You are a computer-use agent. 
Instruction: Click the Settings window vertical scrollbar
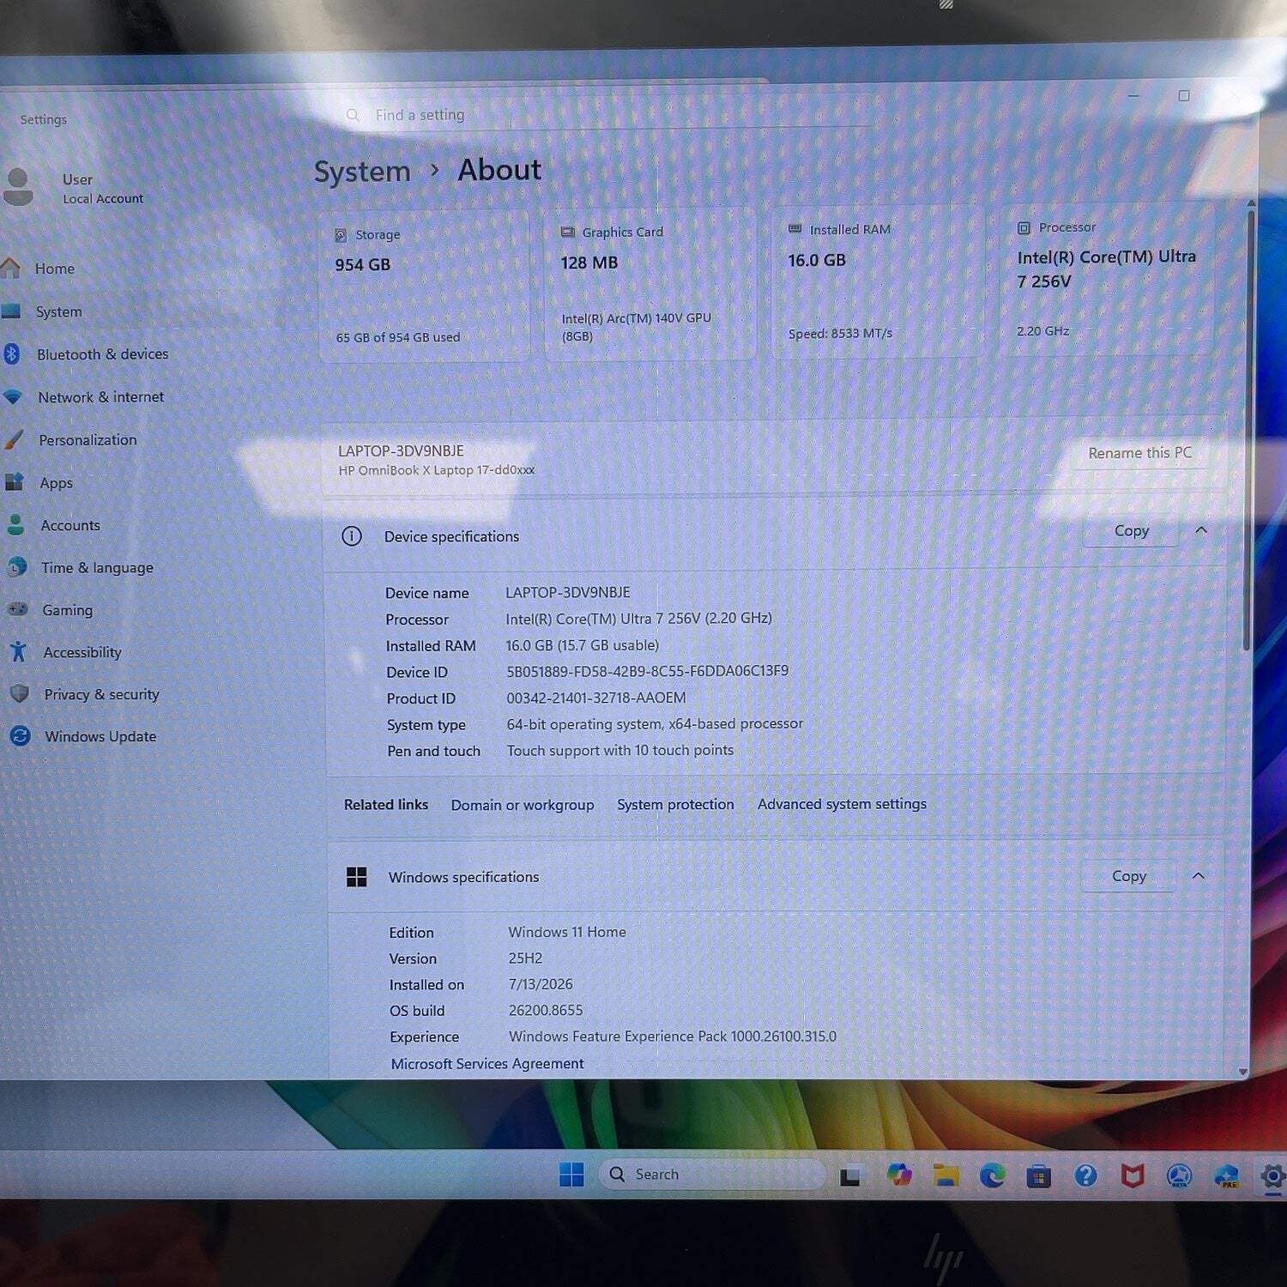(x=1250, y=429)
